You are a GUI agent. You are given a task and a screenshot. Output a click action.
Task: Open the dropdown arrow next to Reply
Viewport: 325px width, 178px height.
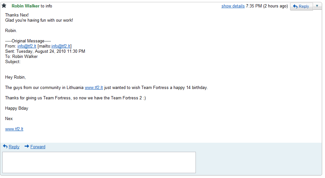(x=317, y=6)
